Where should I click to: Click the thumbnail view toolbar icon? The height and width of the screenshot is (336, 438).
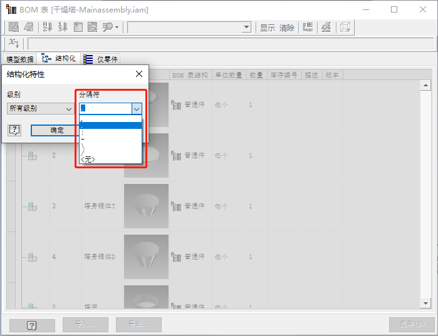[x=345, y=28]
